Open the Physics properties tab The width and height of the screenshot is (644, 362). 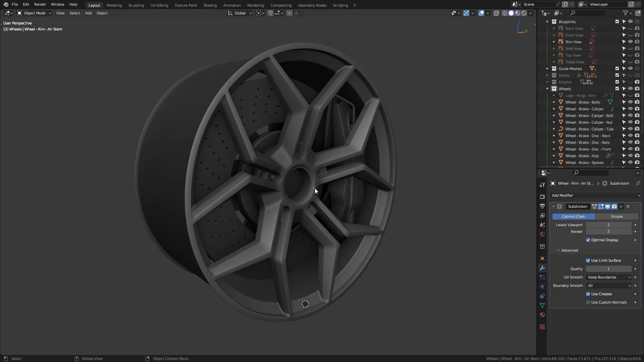point(542,287)
